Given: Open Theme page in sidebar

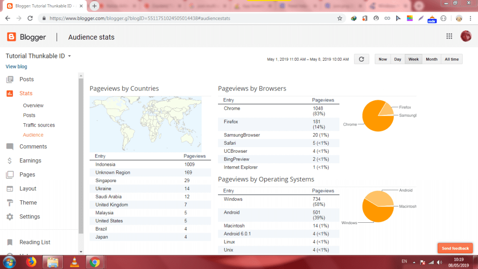Looking at the screenshot, I should pos(28,203).
